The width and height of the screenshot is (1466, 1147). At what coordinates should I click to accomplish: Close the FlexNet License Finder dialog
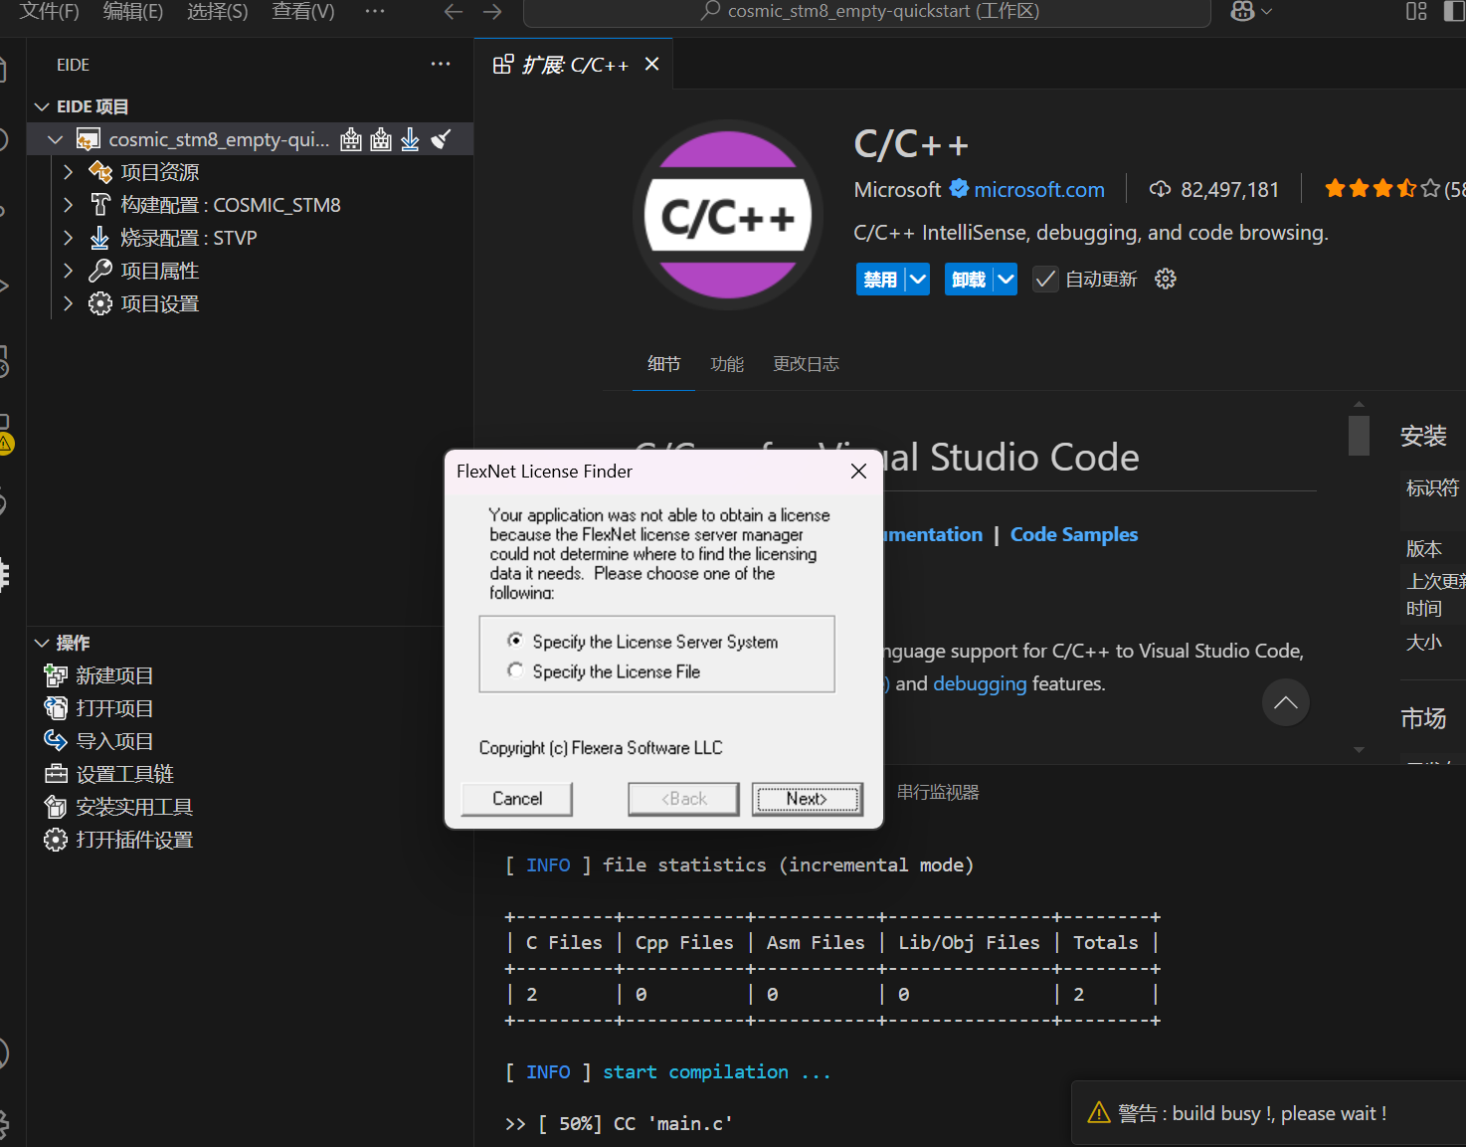click(x=858, y=472)
